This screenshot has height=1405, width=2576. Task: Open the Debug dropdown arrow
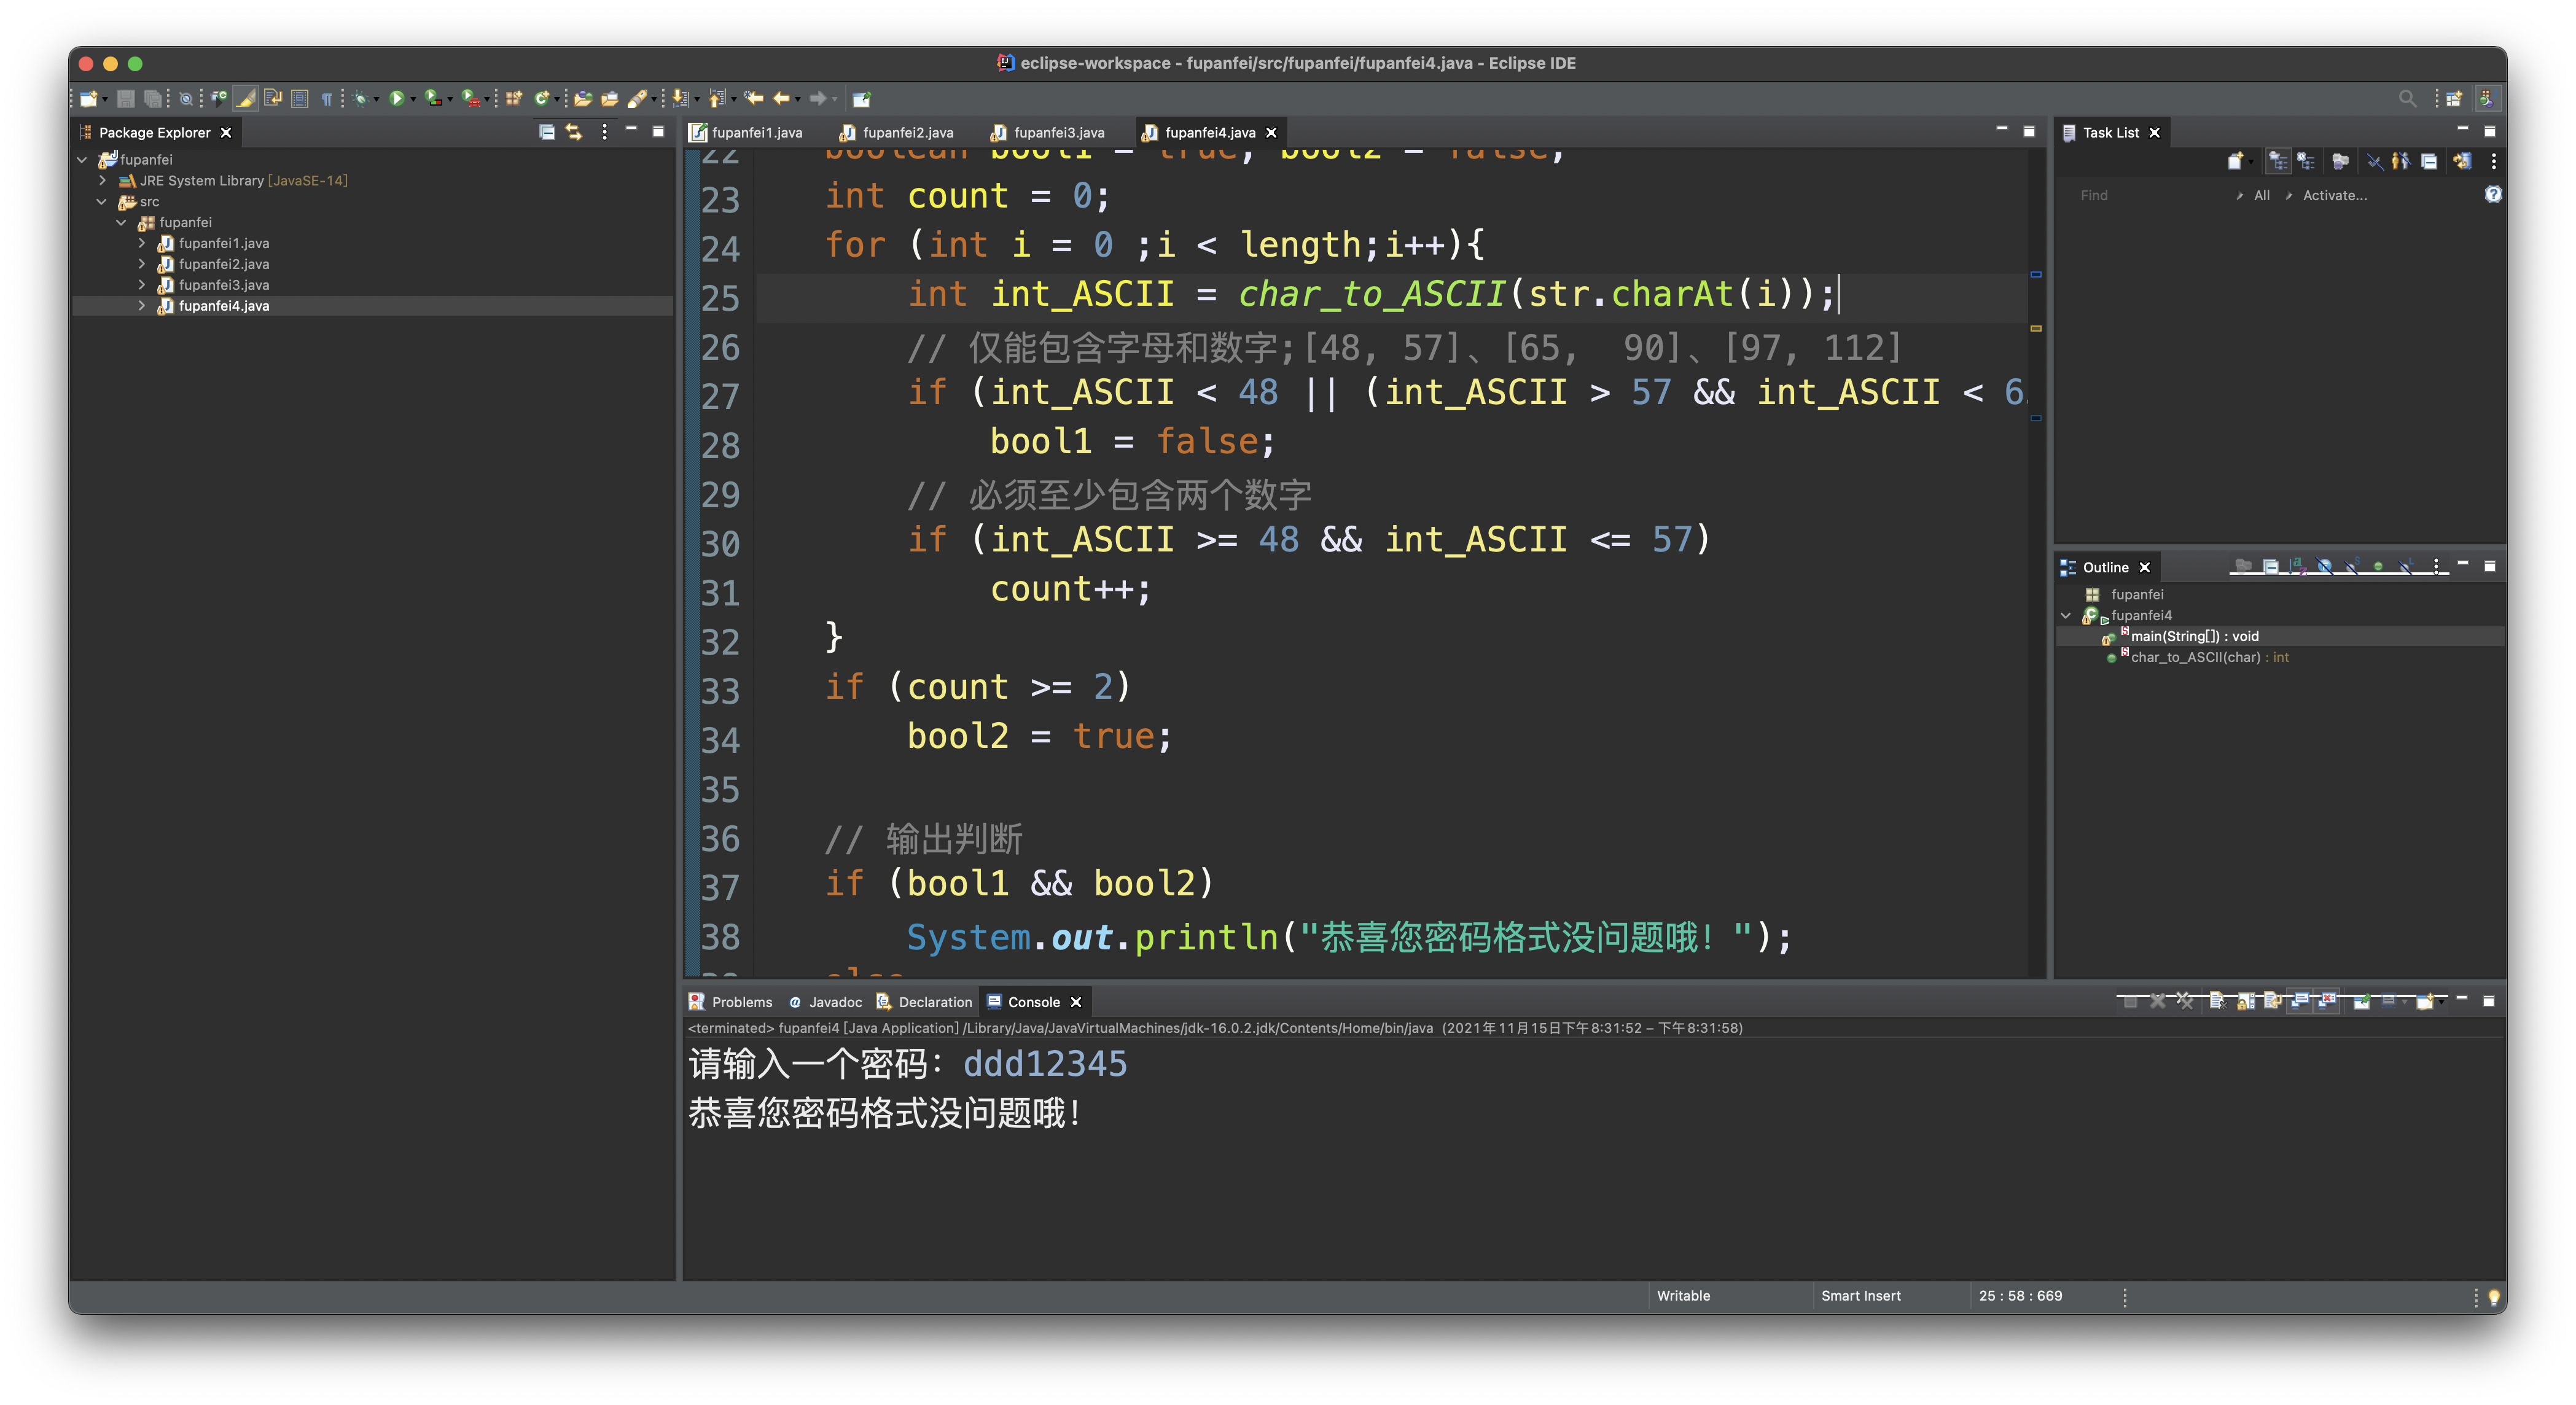coord(376,99)
